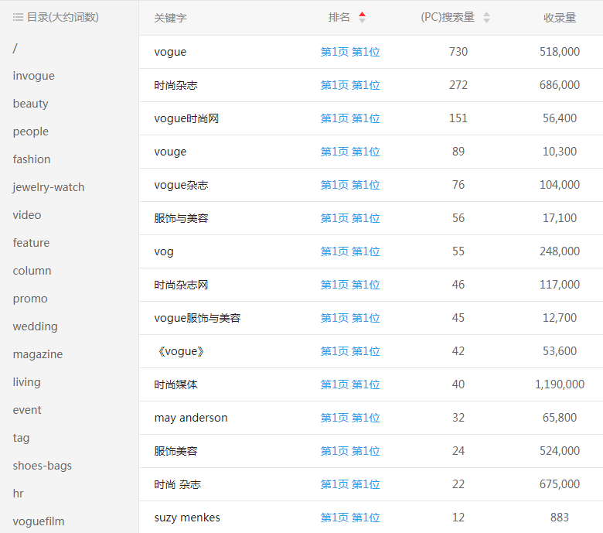Open the invogue directory

pos(33,76)
